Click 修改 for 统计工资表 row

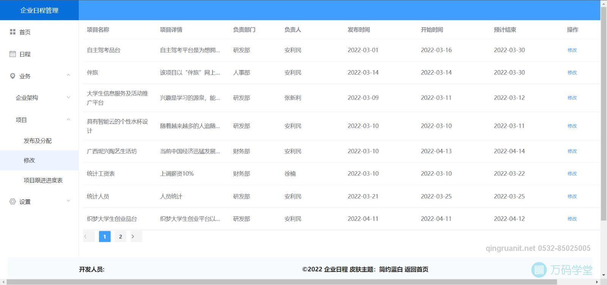[x=572, y=174]
